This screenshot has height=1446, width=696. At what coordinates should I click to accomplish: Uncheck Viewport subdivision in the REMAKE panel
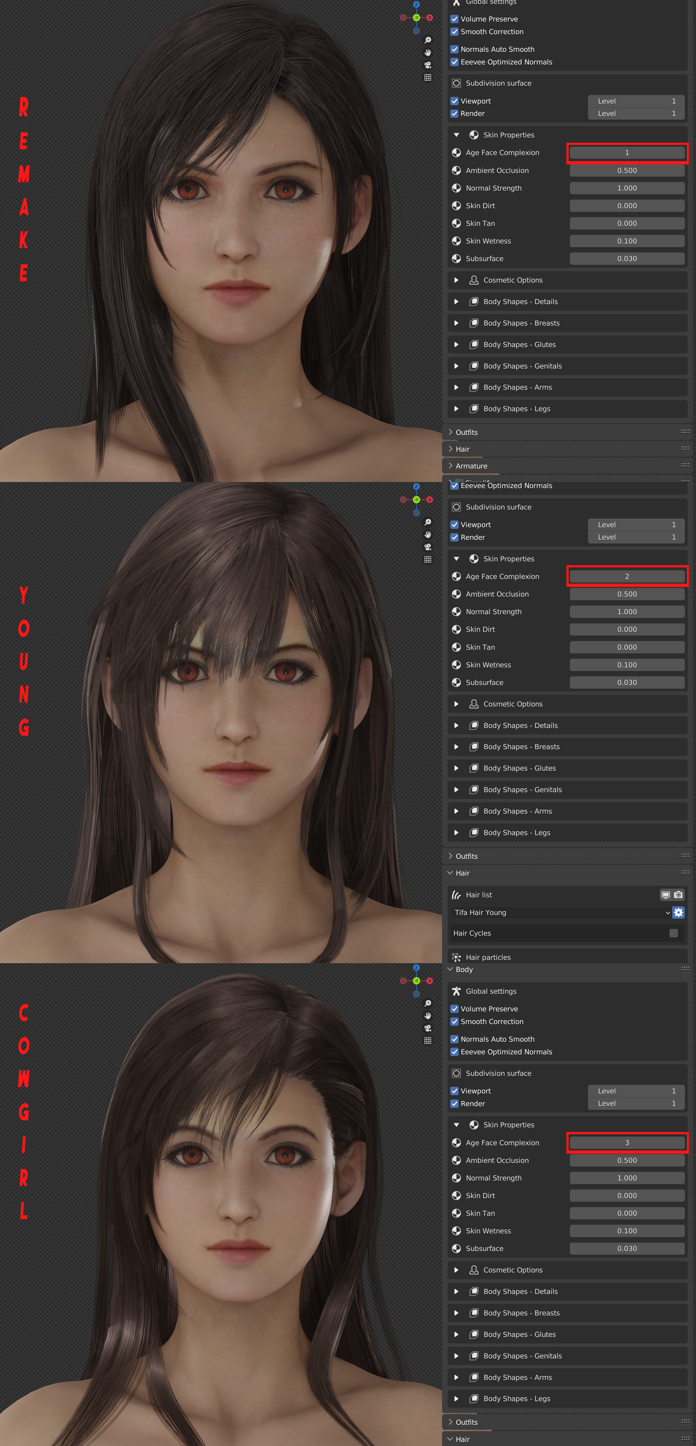coord(455,101)
